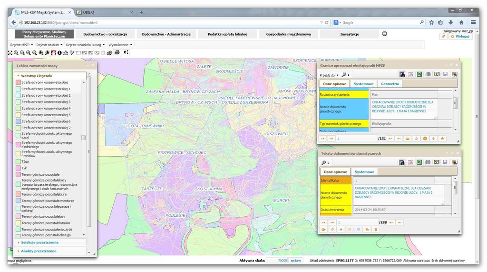Click the columns table icon in Granice panel

coord(428,74)
